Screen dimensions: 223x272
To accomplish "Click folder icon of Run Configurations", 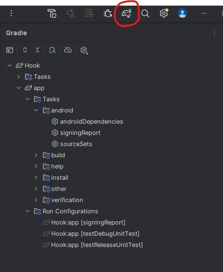I will tap(37, 211).
